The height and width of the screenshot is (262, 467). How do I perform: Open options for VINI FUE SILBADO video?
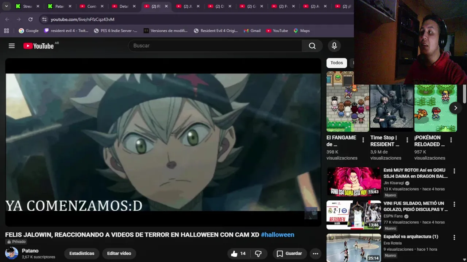(x=454, y=204)
